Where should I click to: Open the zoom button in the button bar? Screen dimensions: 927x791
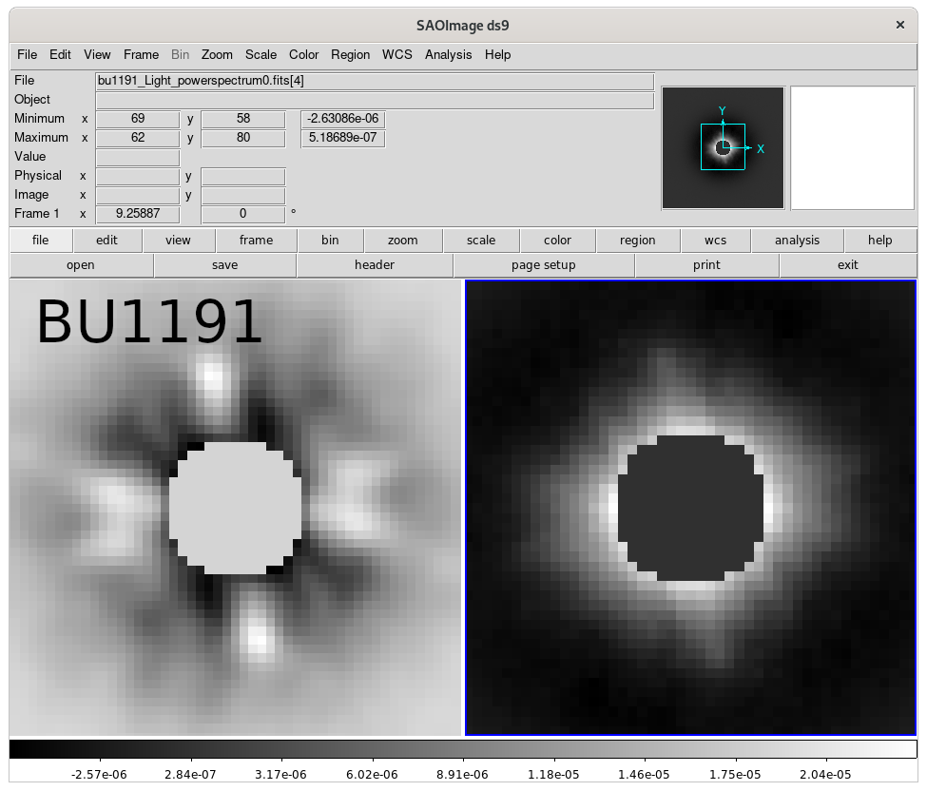click(x=402, y=240)
